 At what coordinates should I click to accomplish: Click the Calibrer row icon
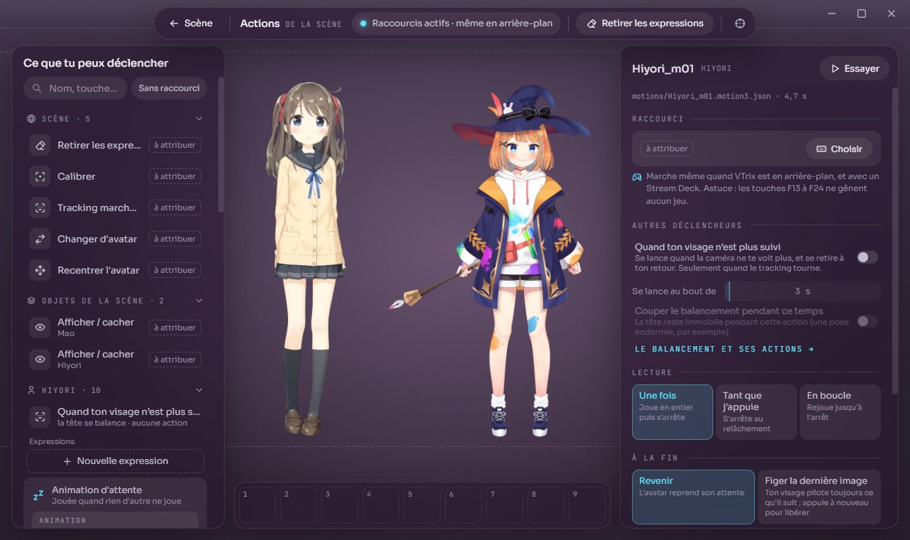[x=41, y=176]
